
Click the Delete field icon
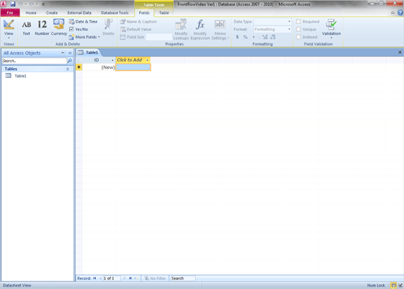coord(108,27)
